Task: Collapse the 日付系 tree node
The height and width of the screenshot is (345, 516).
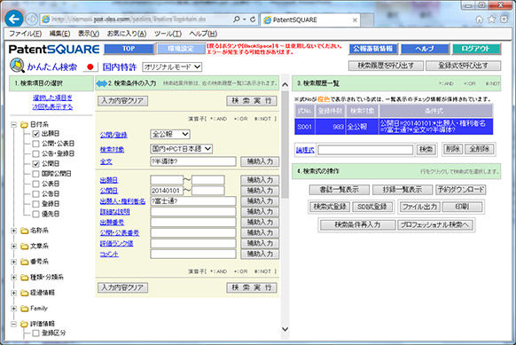Action: point(13,124)
